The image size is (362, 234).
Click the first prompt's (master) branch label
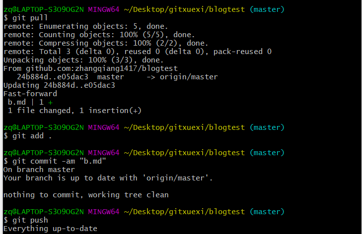(267, 9)
